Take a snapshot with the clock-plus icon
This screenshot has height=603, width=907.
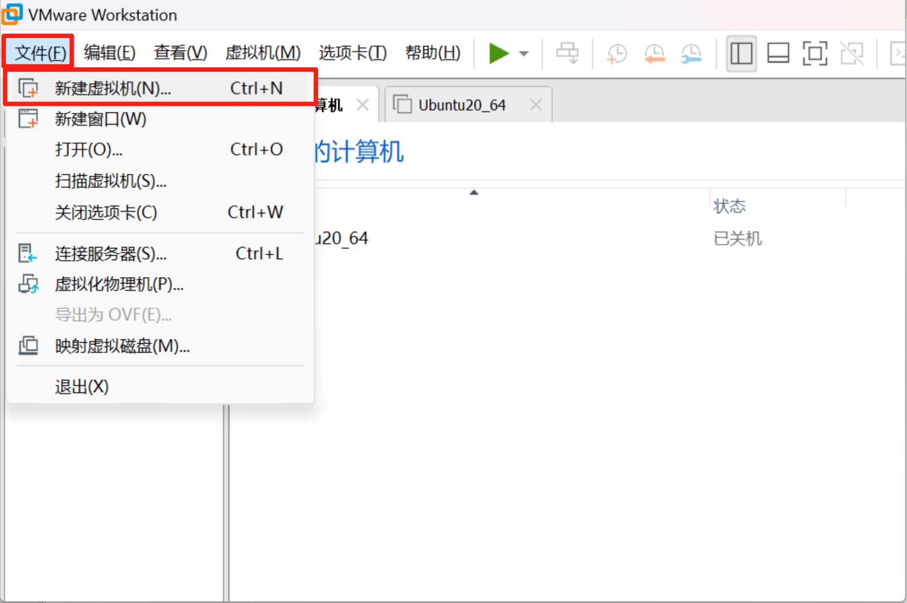tap(617, 53)
